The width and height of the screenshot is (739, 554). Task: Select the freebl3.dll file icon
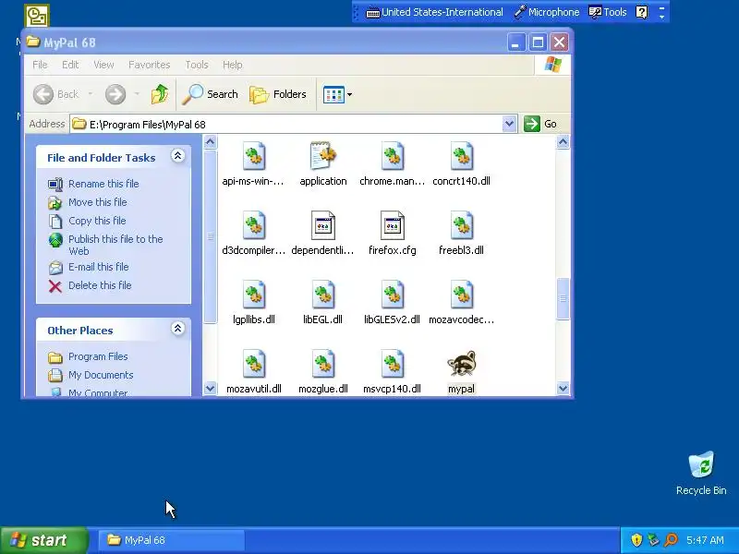pos(461,225)
